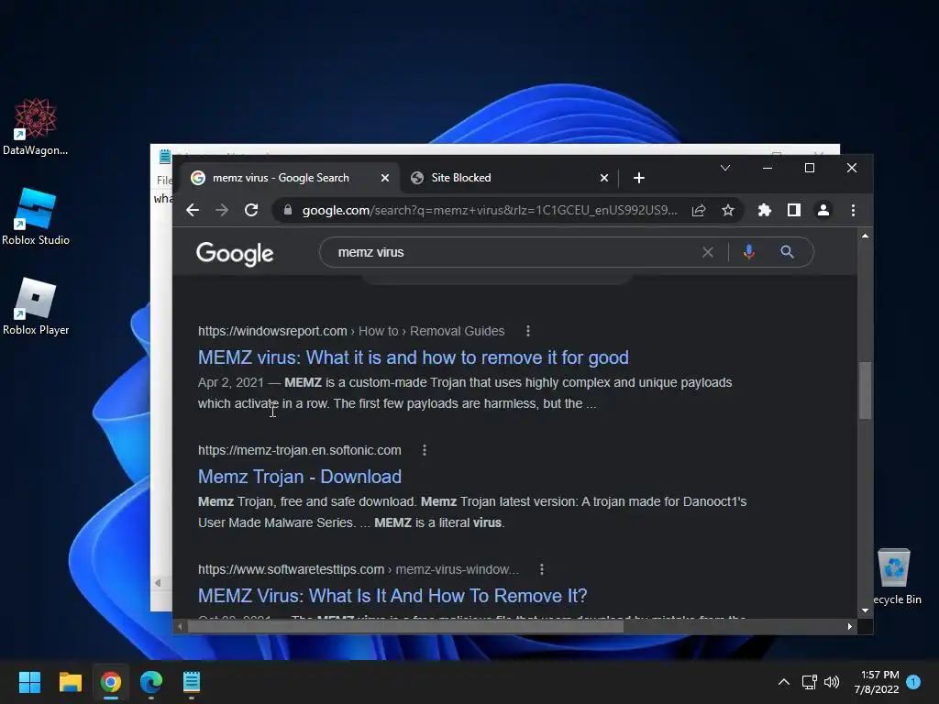Click the Chrome taskbar icon
The height and width of the screenshot is (704, 939).
(x=111, y=682)
